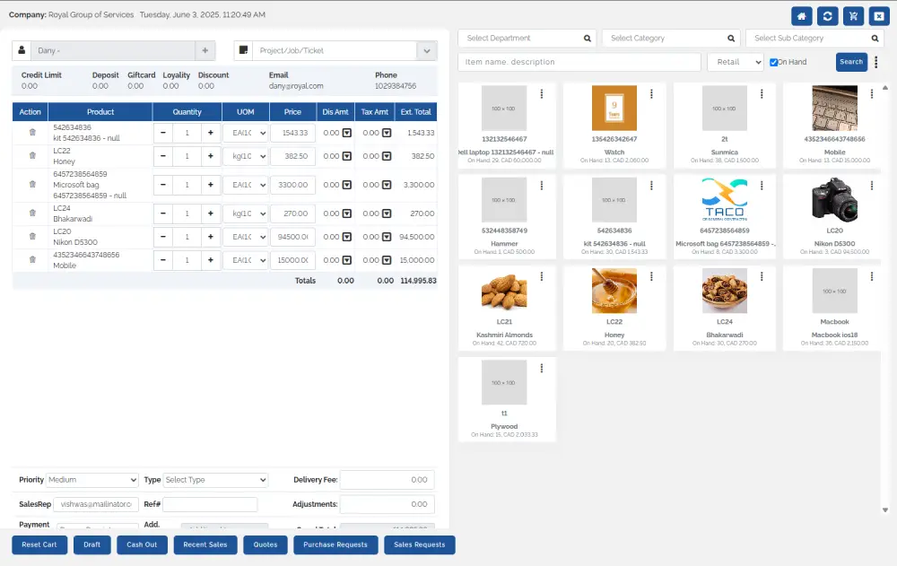Expand the Priority Medium dropdown
The width and height of the screenshot is (897, 566).
[x=92, y=480]
